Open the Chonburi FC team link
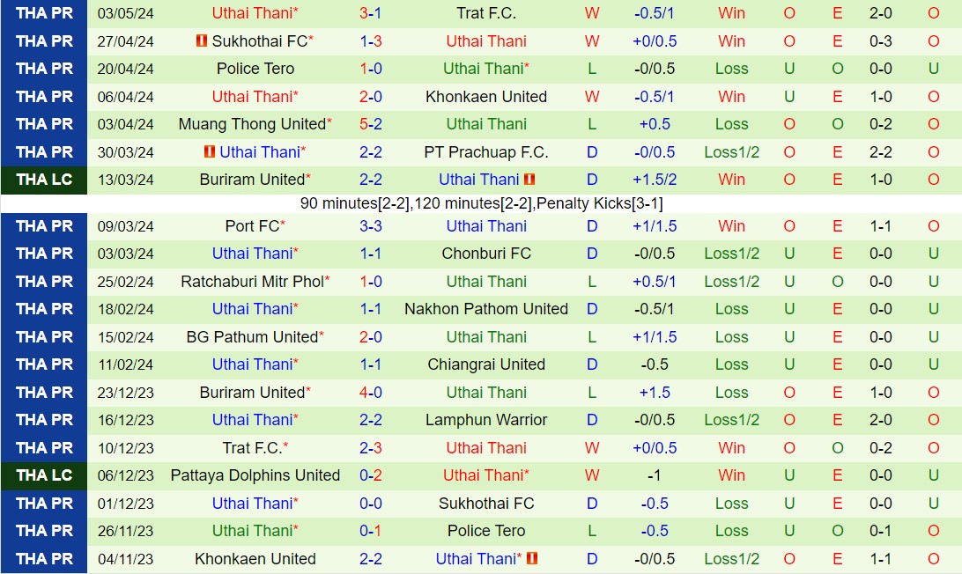Screen dimensions: 962x574 (486, 254)
